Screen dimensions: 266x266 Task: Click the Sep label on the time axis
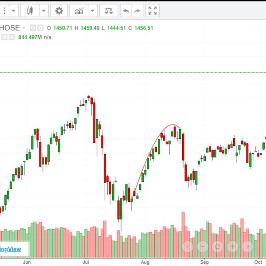(x=204, y=262)
